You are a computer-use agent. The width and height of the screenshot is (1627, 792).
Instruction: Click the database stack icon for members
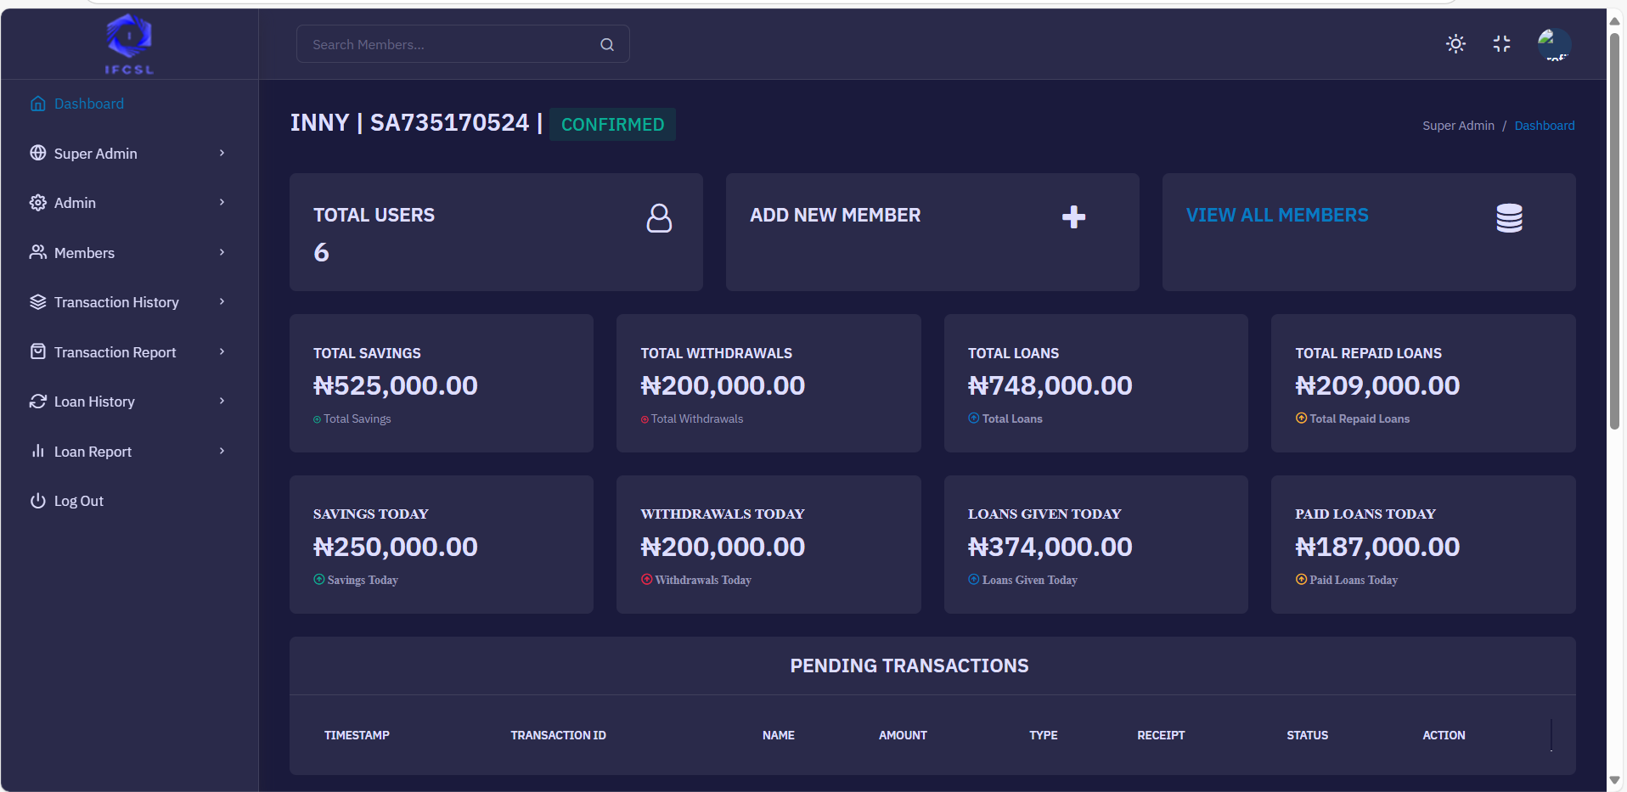(1509, 218)
